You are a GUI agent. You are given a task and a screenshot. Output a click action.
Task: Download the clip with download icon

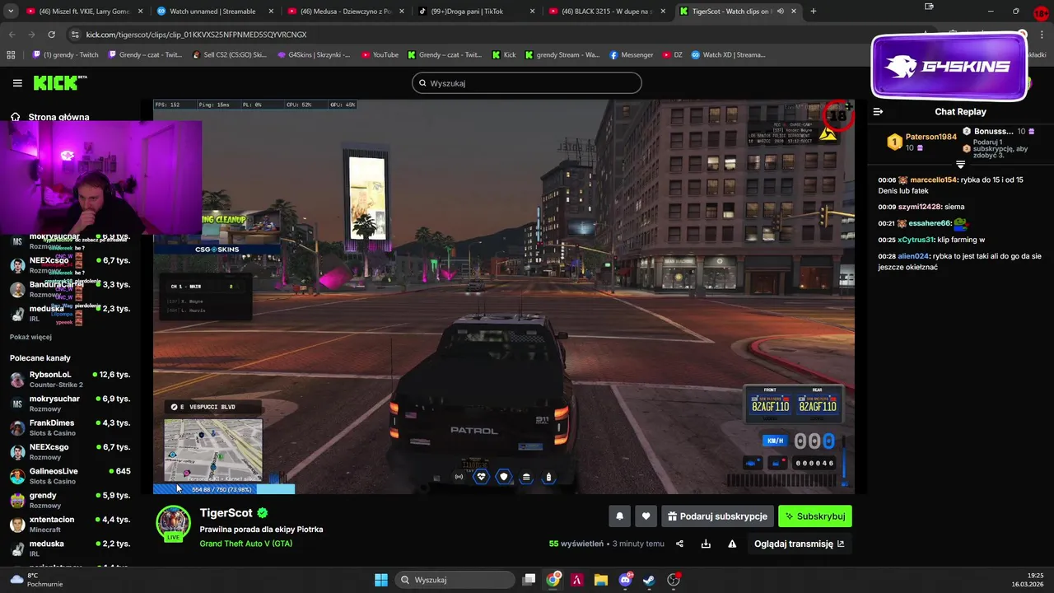706,544
